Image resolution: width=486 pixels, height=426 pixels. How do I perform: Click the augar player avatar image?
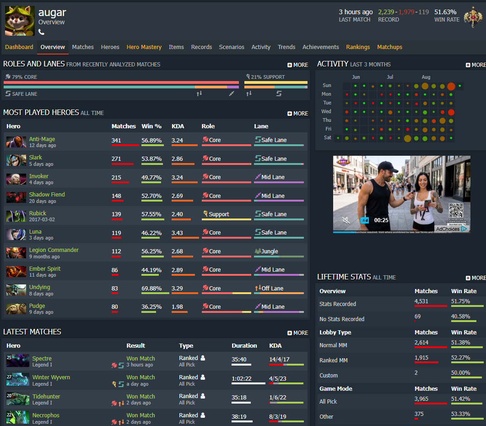20,21
